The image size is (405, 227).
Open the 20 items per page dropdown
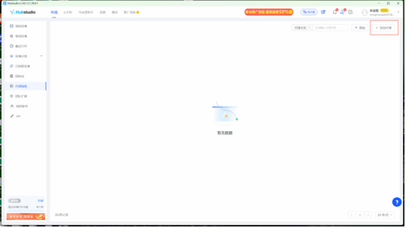pyautogui.click(x=385, y=215)
